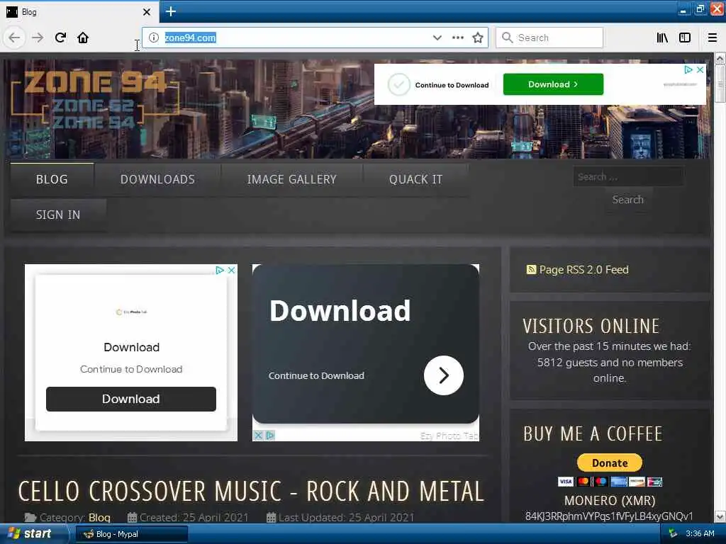Screen dimensions: 726x544
Task: View site information icon in address bar
Action: pyautogui.click(x=154, y=38)
